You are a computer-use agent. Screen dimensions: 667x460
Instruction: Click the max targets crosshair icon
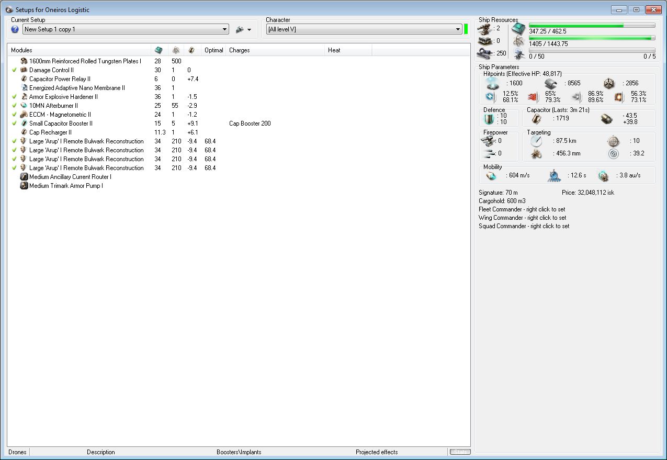613,141
